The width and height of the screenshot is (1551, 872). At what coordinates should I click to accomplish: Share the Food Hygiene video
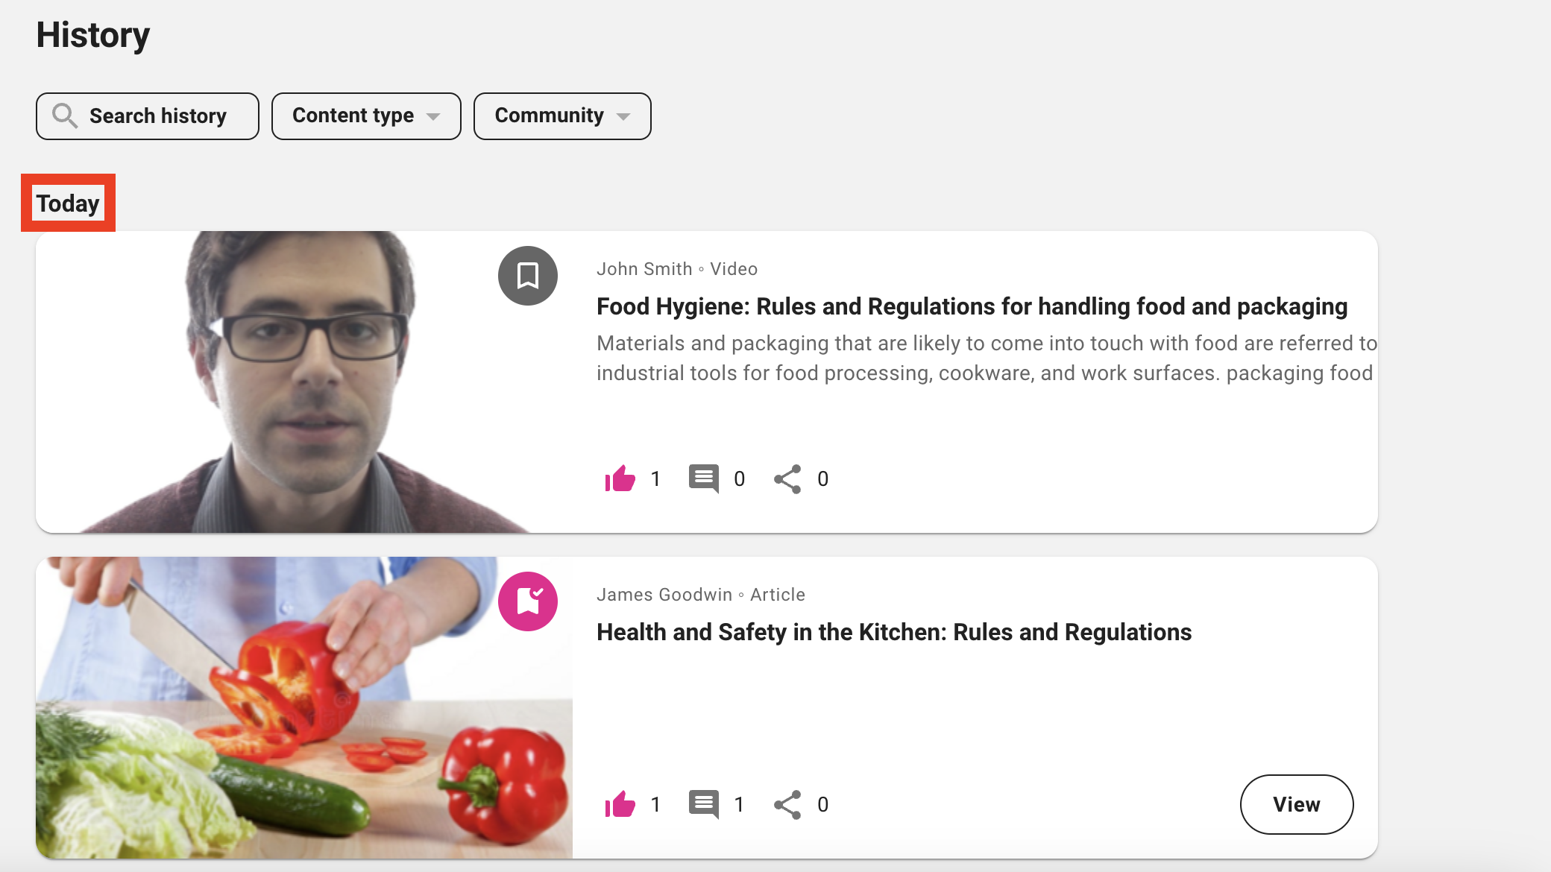click(x=787, y=478)
